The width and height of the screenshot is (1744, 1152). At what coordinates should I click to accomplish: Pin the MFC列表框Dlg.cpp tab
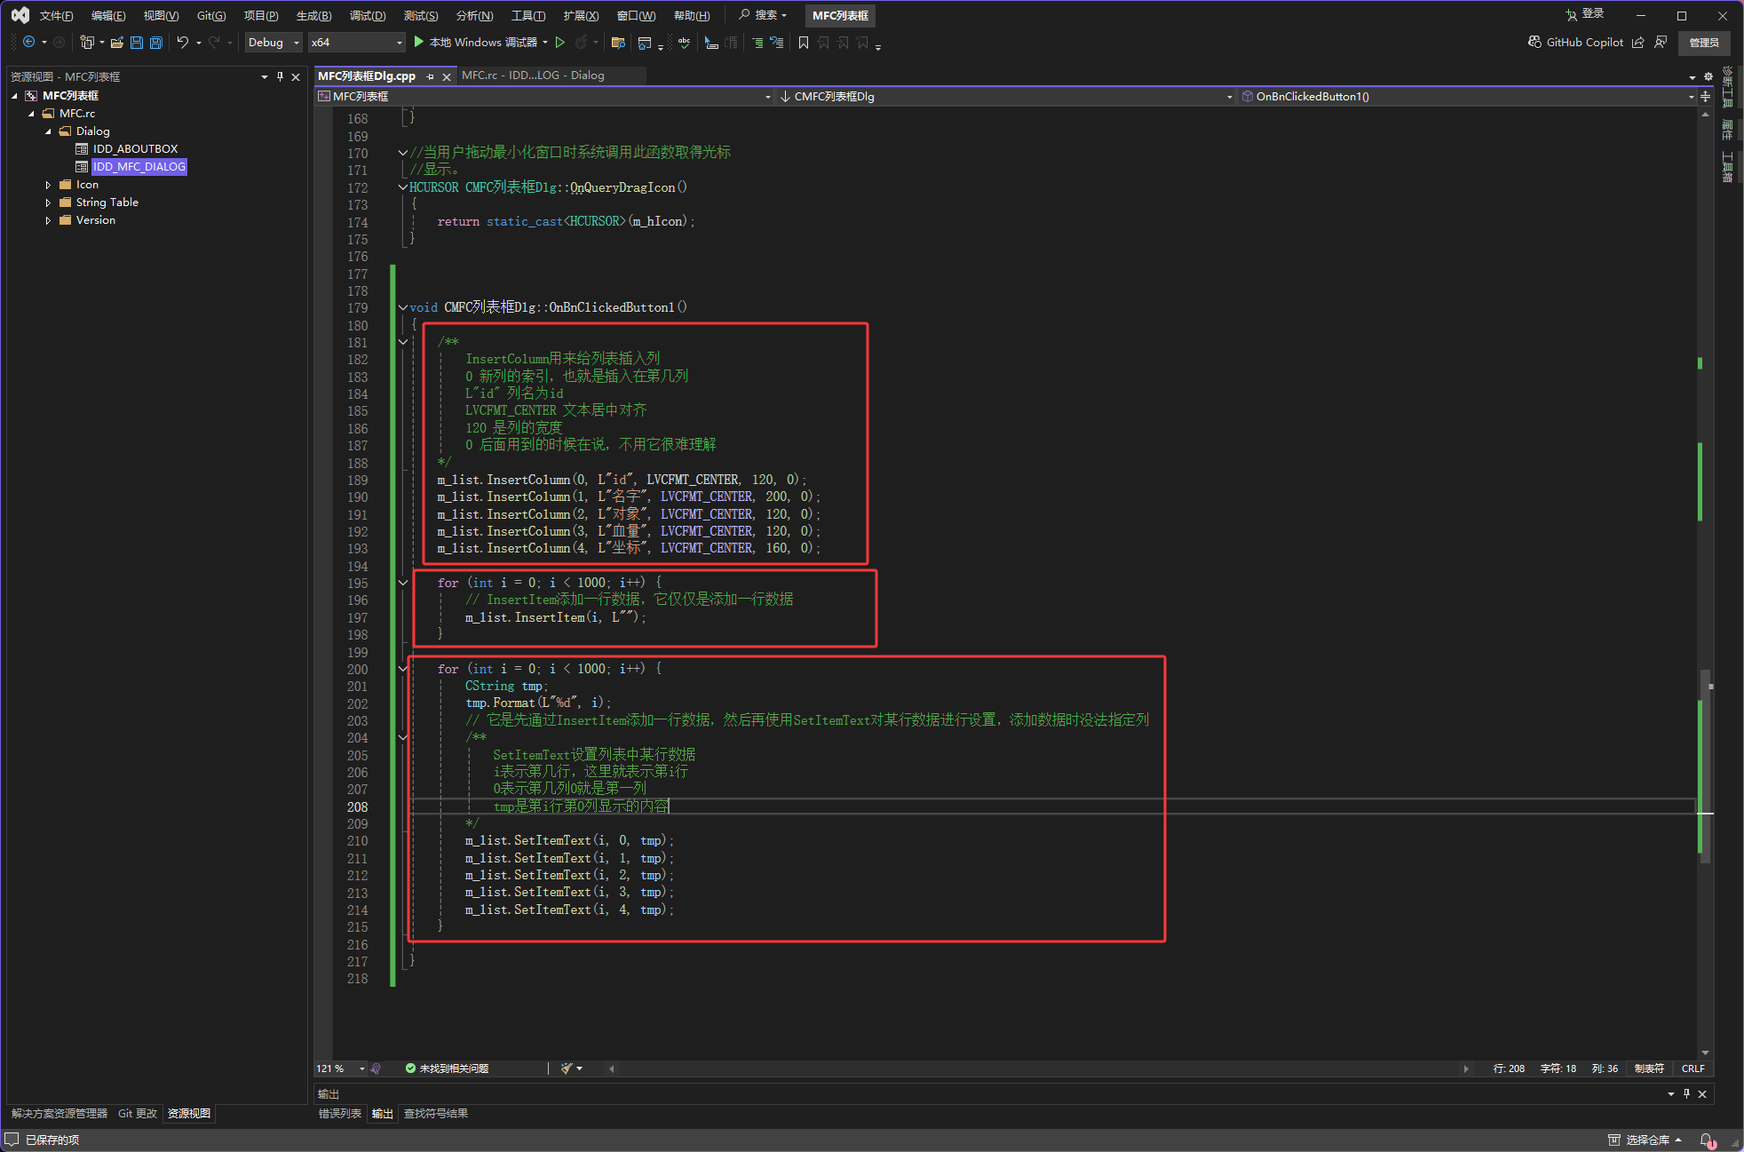pyautogui.click(x=431, y=76)
